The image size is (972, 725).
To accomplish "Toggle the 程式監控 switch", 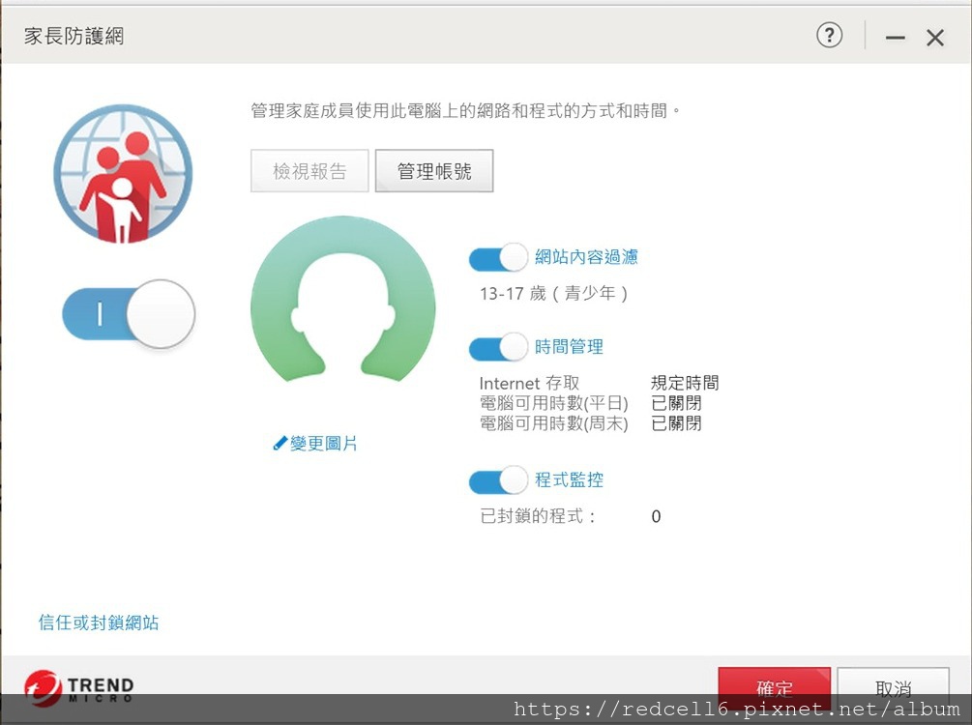I will click(498, 480).
